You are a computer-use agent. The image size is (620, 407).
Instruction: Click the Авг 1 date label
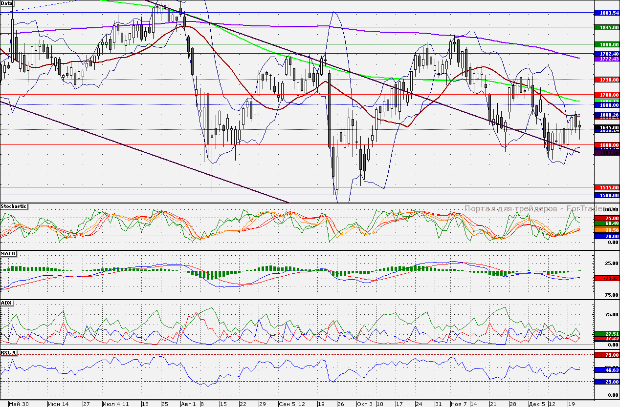(x=188, y=404)
